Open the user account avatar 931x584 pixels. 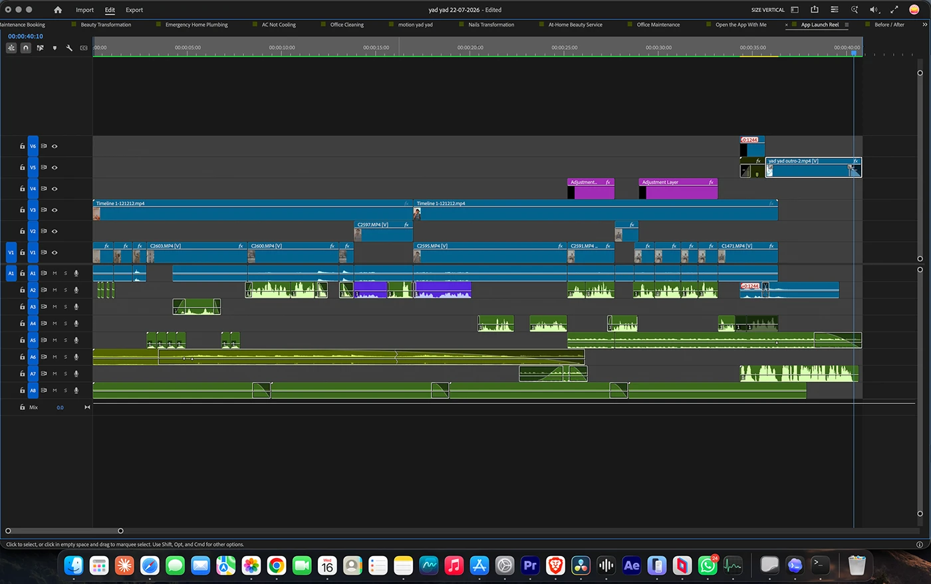pos(914,9)
